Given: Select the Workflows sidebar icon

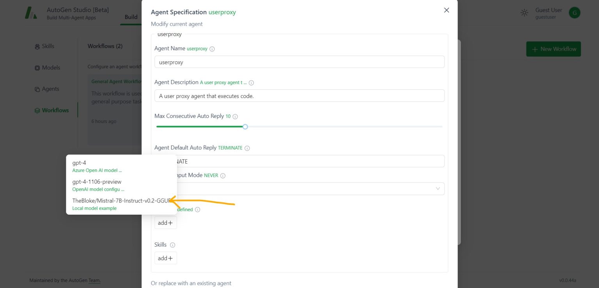Looking at the screenshot, I should coord(37,110).
